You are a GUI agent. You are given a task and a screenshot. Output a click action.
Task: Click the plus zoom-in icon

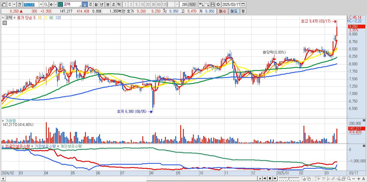359,178
